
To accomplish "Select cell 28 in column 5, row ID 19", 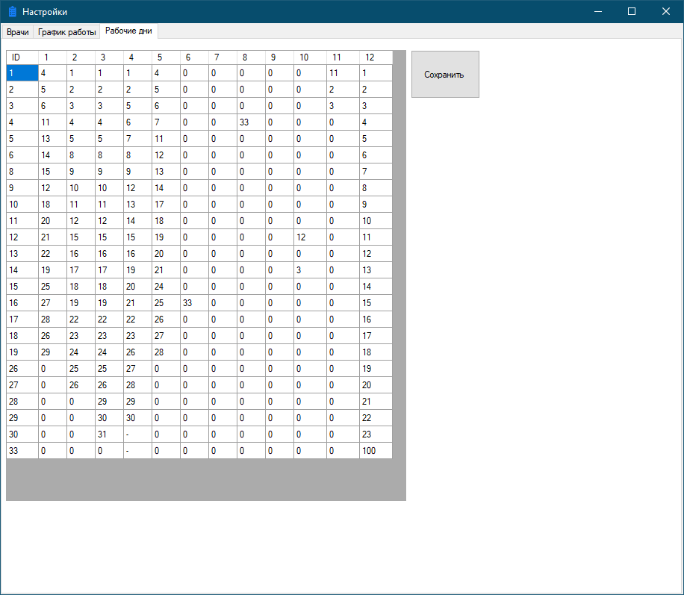I will (x=166, y=352).
